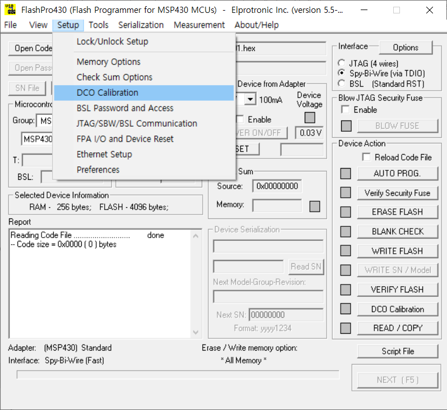
Task: Click the ERASE FLASH button
Action: [x=397, y=212]
